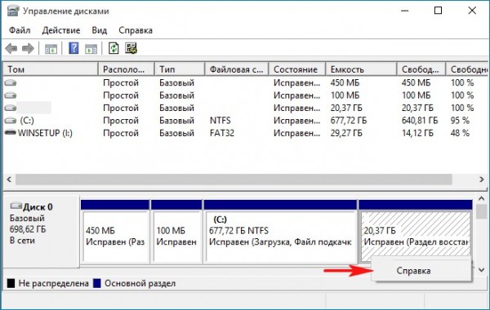Click the 95 % free percentage cell
This screenshot has height=310, width=490.
coord(460,121)
